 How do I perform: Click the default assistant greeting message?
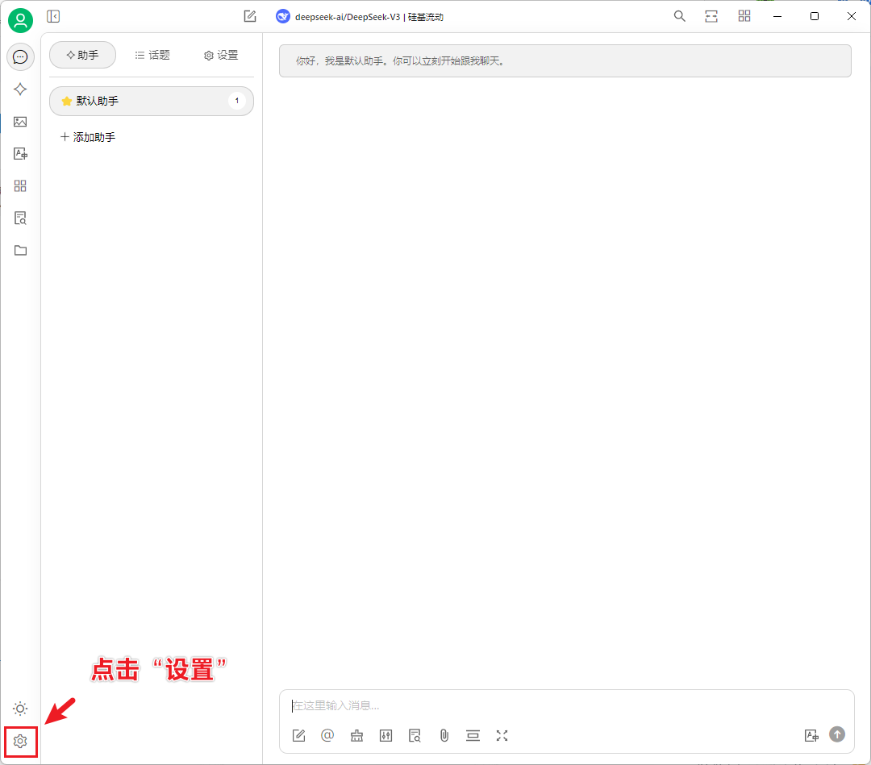[565, 61]
